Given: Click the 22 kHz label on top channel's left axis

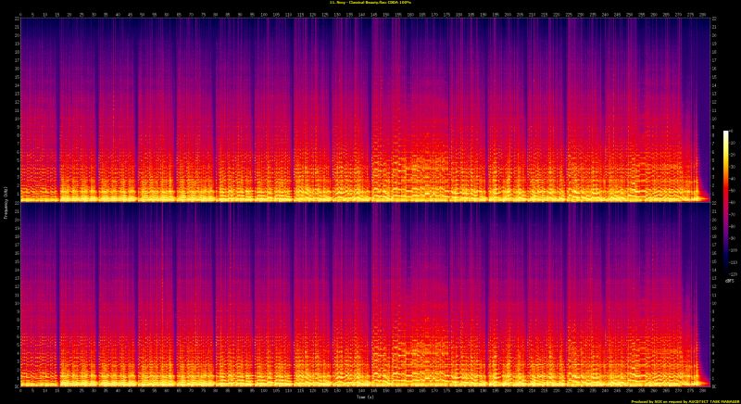Looking at the screenshot, I should [x=17, y=20].
